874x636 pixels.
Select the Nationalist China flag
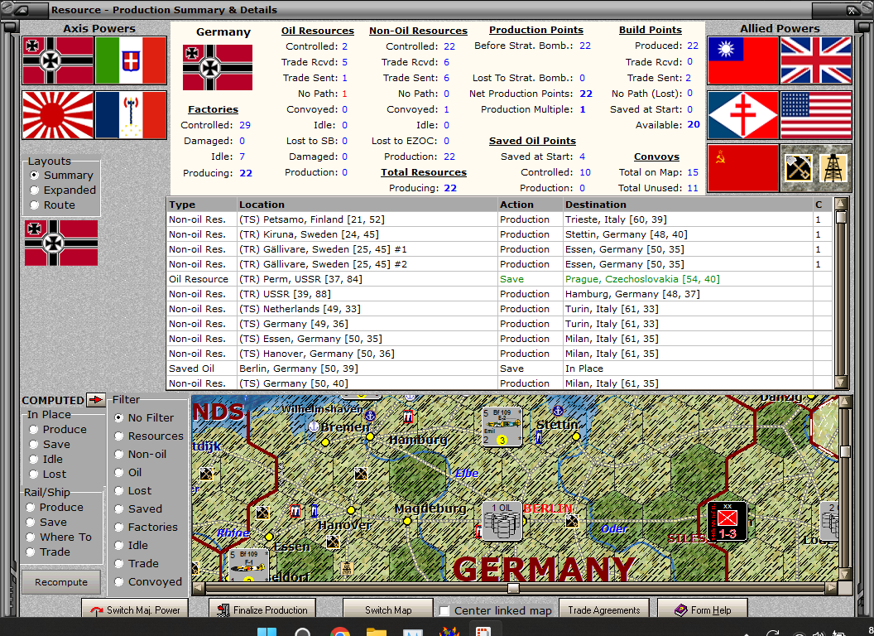743,60
